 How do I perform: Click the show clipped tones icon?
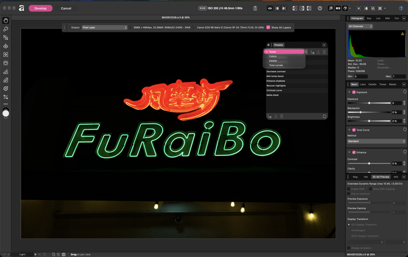372,8
